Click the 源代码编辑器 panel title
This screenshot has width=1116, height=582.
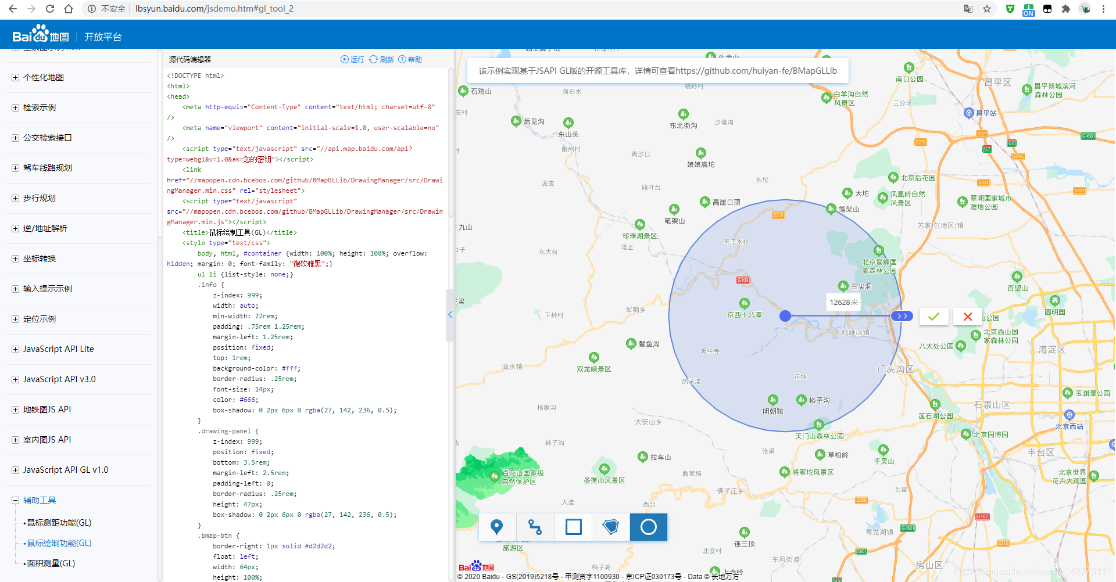click(x=190, y=59)
